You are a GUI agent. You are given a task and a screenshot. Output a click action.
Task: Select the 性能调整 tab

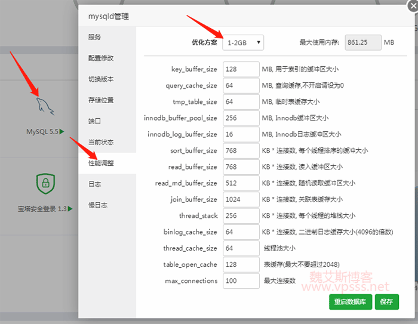100,163
